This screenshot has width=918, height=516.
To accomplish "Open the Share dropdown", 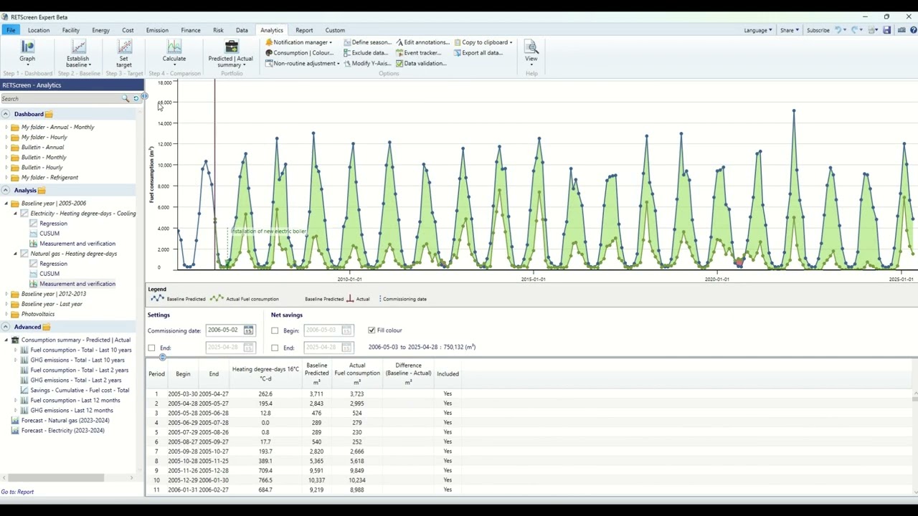I will coord(790,30).
